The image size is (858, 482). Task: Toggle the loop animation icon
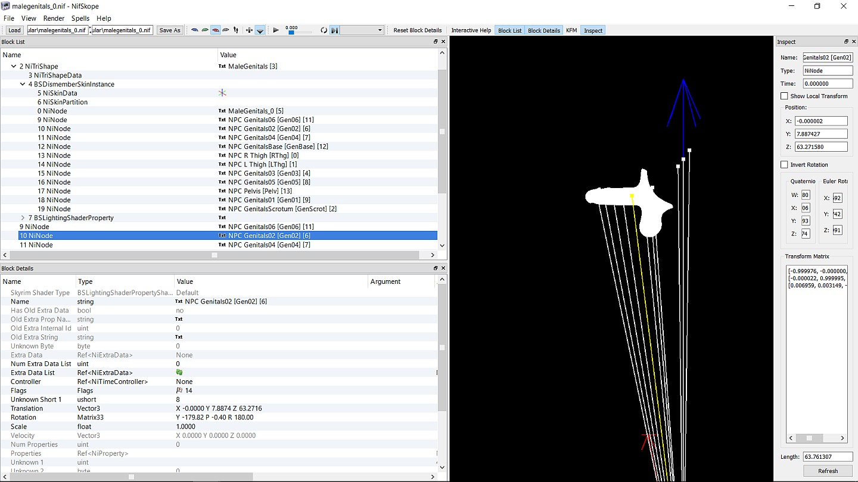[x=324, y=30]
